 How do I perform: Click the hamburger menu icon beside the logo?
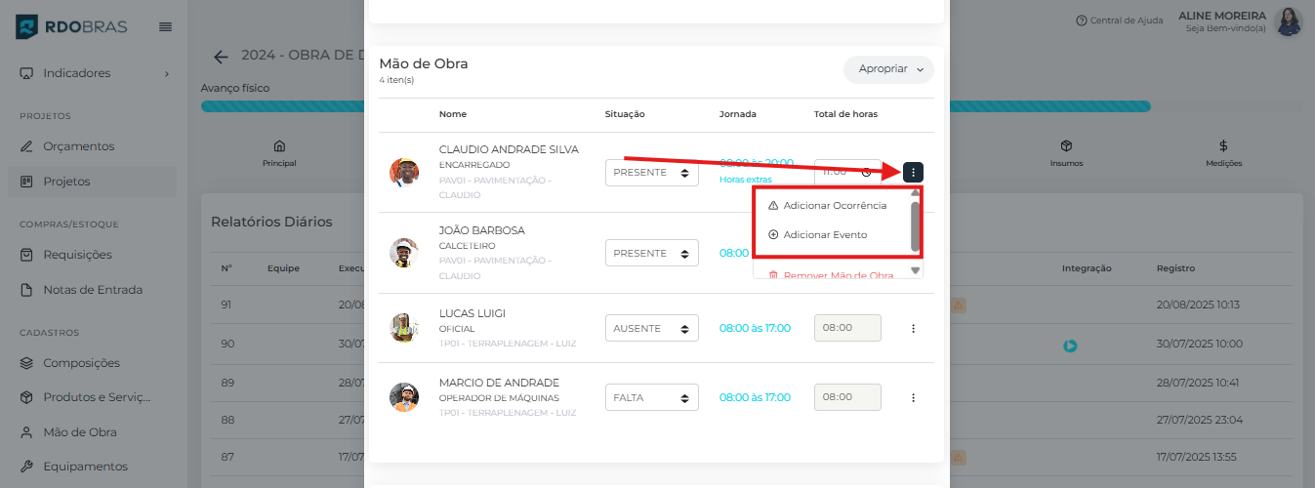pyautogui.click(x=166, y=26)
